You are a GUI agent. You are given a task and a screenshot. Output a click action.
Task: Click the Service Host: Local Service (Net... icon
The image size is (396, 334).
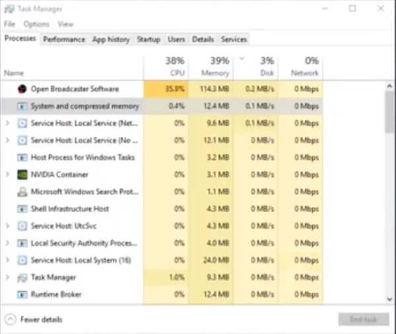click(x=22, y=123)
